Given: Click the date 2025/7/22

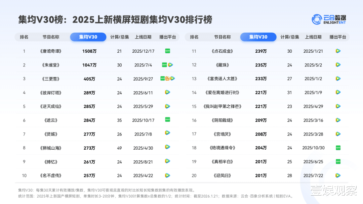Looking at the screenshot, I should point(313,175).
